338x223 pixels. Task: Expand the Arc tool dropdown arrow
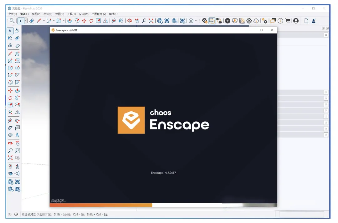[54, 21]
